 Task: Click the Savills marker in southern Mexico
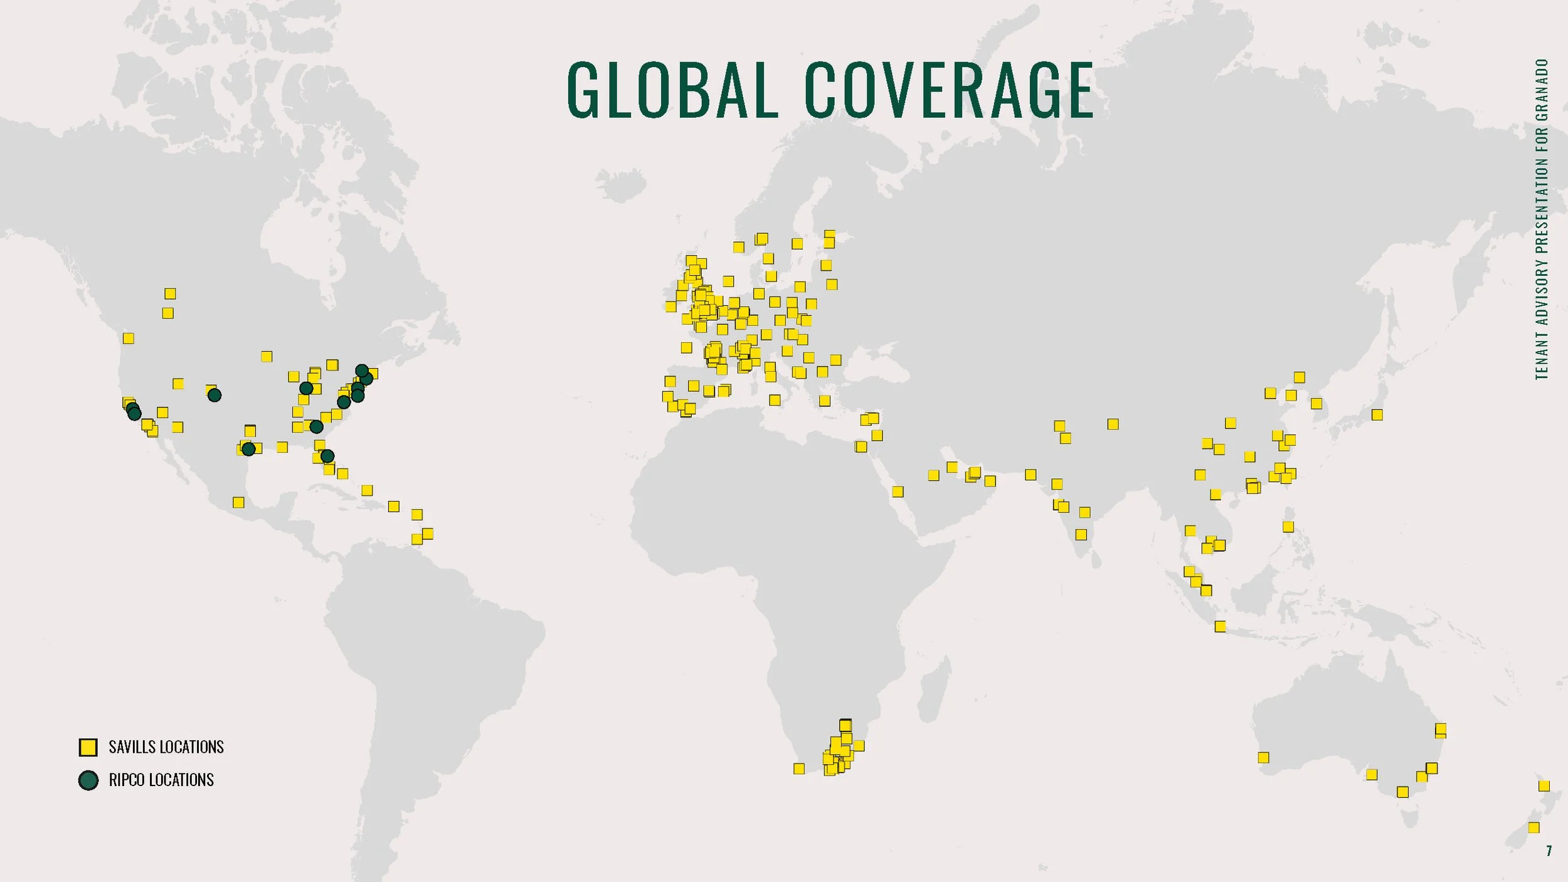238,502
